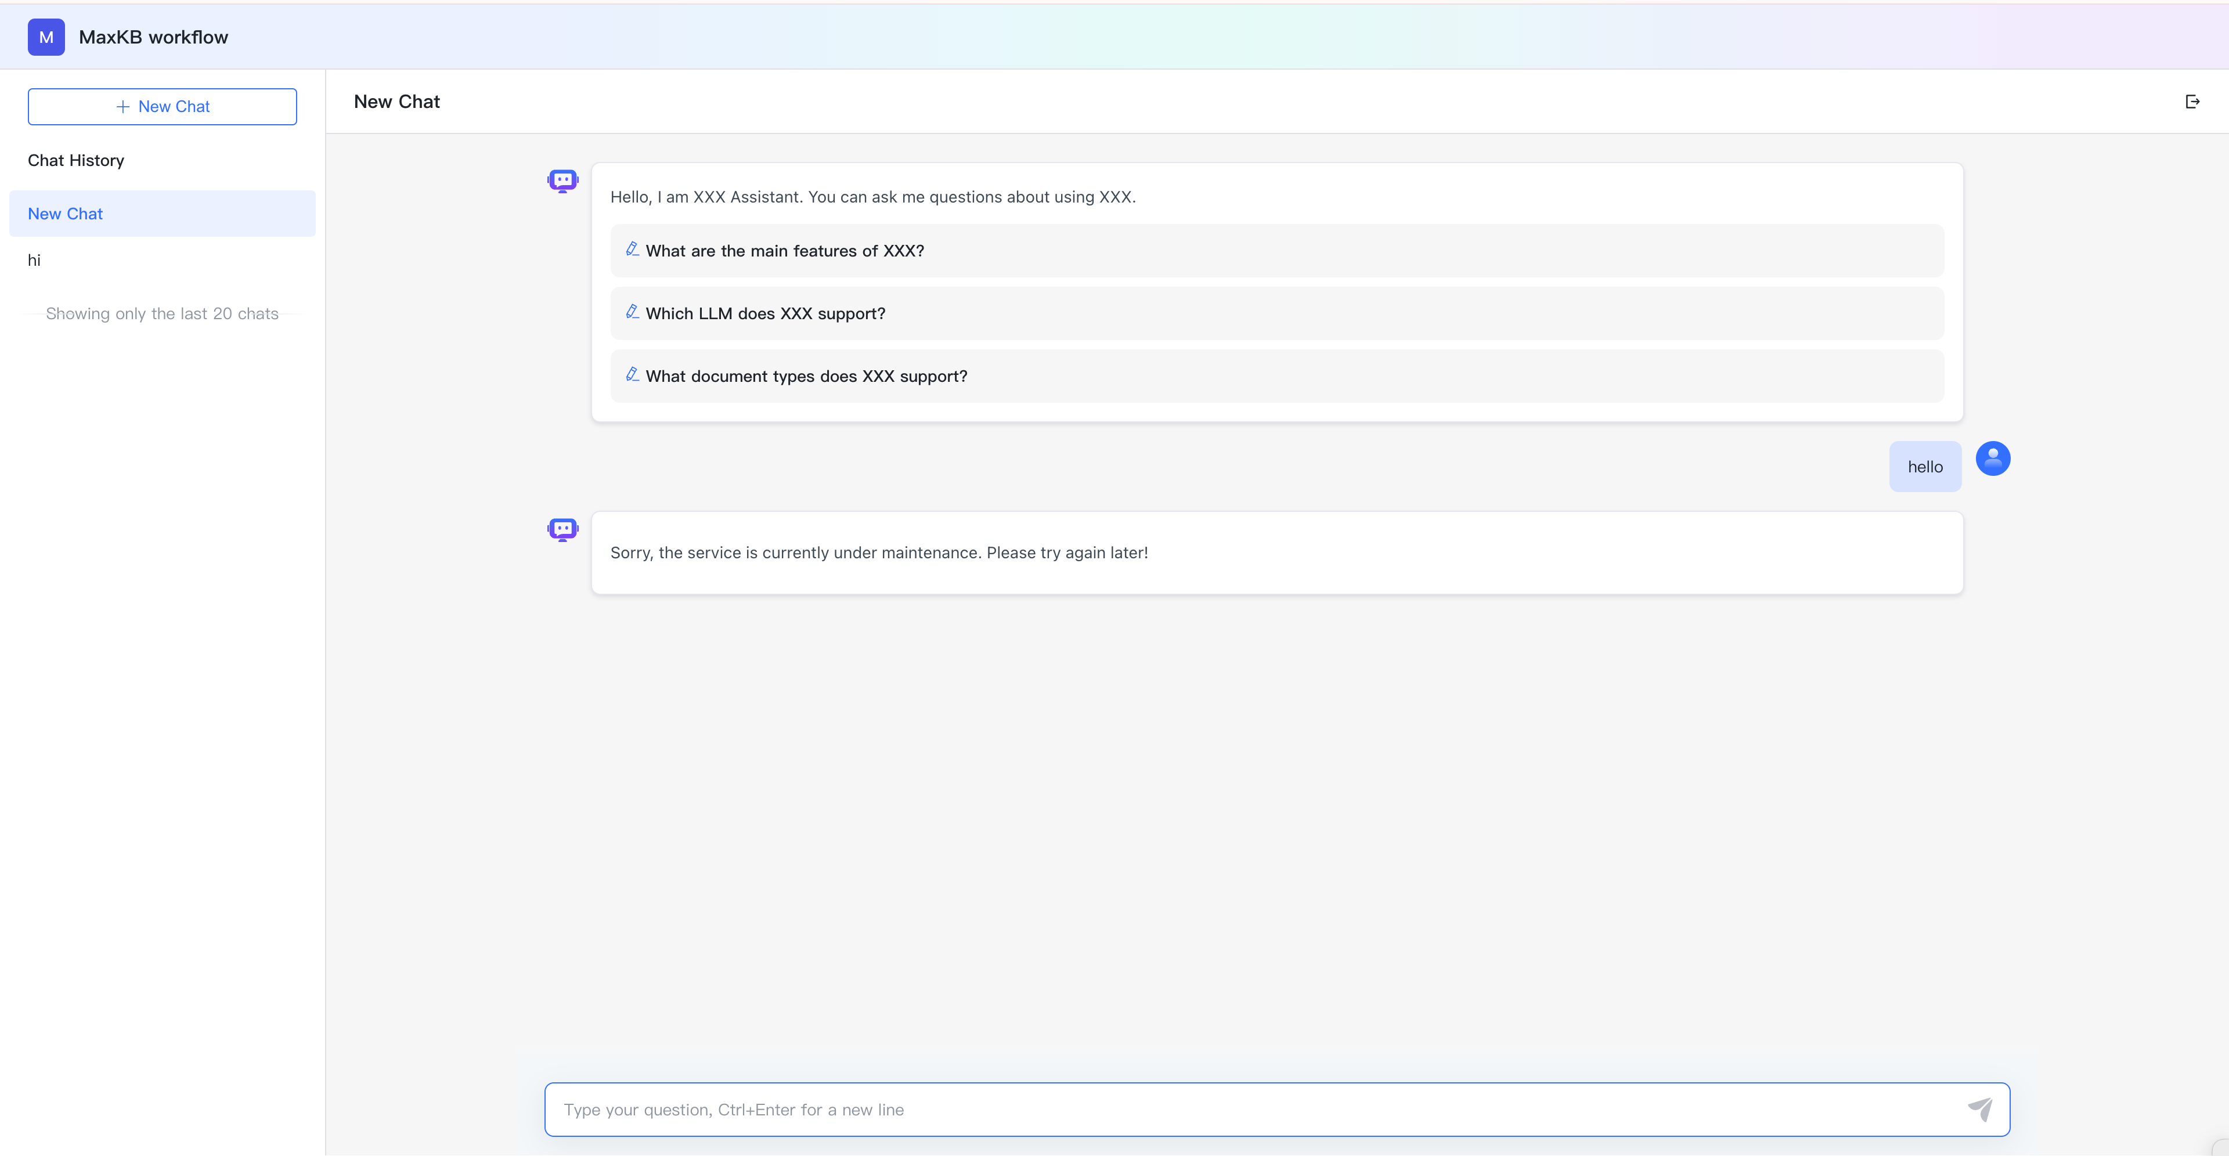This screenshot has width=2229, height=1156.
Task: Start a new conversation with New Chat button
Action: (x=162, y=106)
